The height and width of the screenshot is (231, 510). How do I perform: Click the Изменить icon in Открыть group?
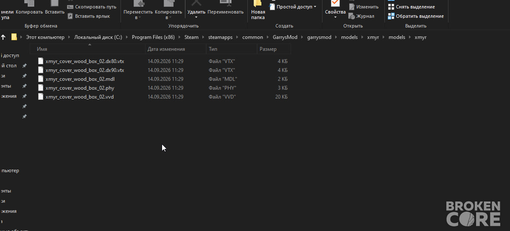(x=352, y=7)
